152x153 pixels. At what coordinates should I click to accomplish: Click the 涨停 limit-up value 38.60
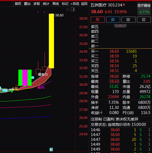[x=114, y=76]
